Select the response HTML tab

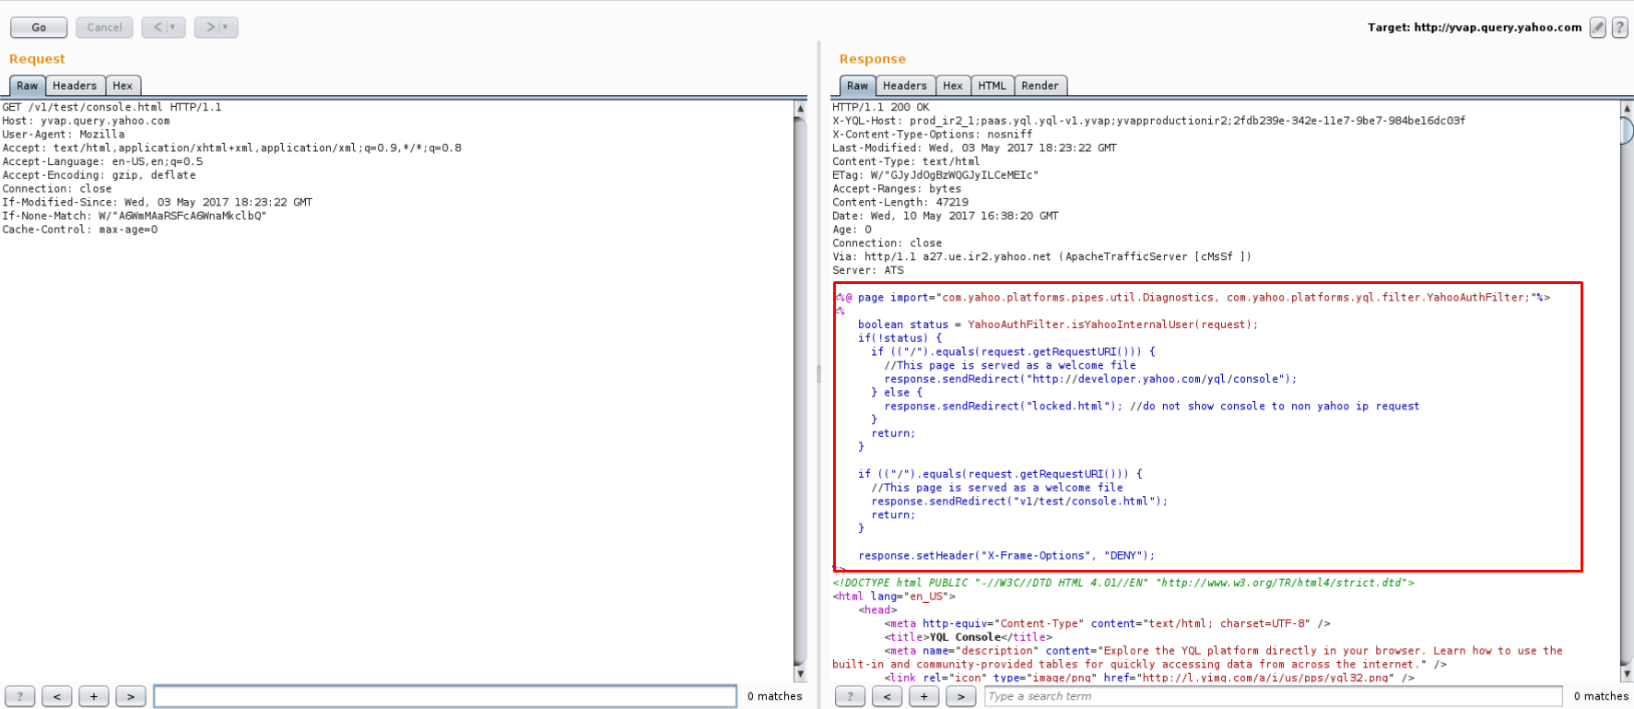click(x=992, y=86)
